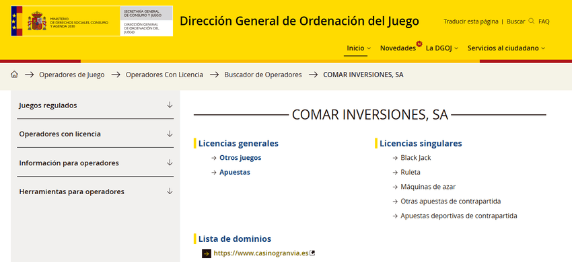The image size is (572, 262).
Task: Open the Apuestas general license
Action: click(x=235, y=173)
